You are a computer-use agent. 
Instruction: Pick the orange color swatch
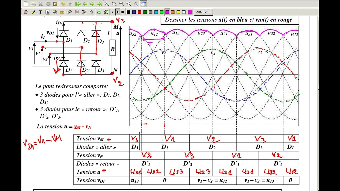coord(173,12)
